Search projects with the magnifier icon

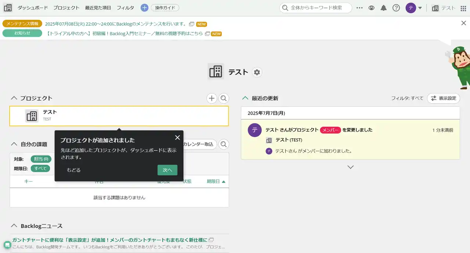[224, 98]
